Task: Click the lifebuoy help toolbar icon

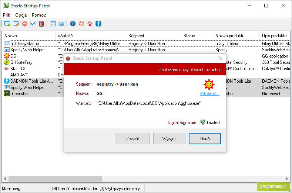Action: [81, 24]
